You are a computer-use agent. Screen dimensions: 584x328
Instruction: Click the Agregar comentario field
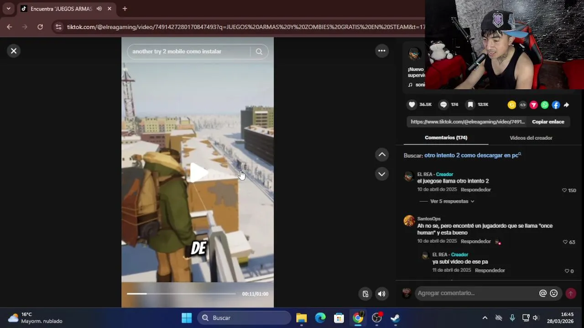click(x=477, y=293)
